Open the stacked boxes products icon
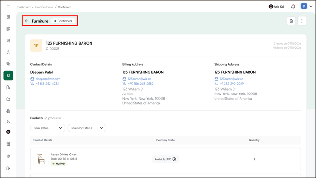316x178 pixels. point(8,111)
